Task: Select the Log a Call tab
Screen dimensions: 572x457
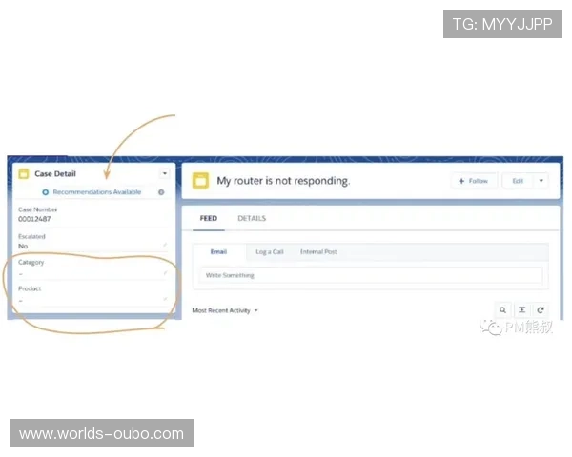Action: click(270, 252)
